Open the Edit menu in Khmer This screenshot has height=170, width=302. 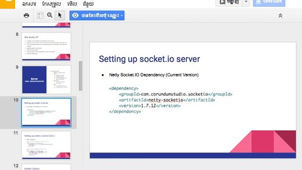51,4
